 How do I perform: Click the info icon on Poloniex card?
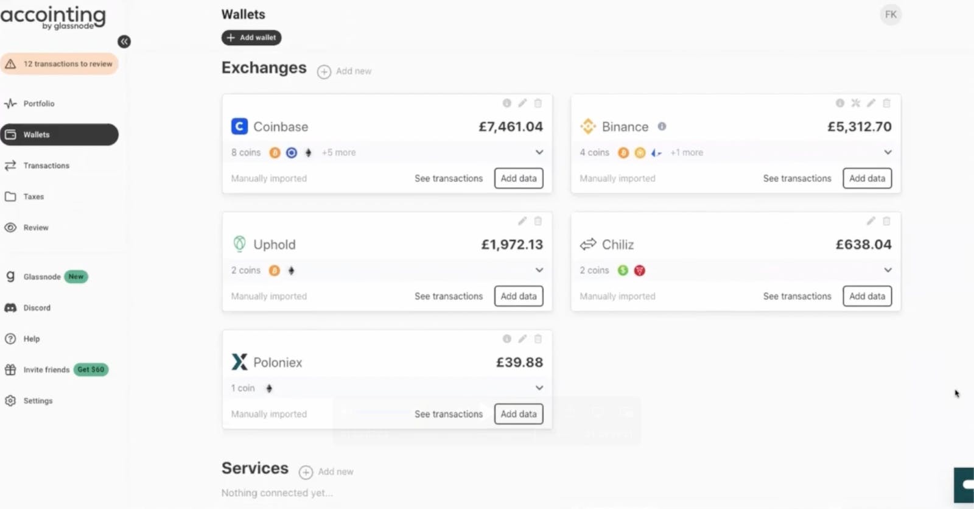(506, 339)
